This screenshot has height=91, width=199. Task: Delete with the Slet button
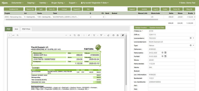pyautogui.click(x=88, y=9)
